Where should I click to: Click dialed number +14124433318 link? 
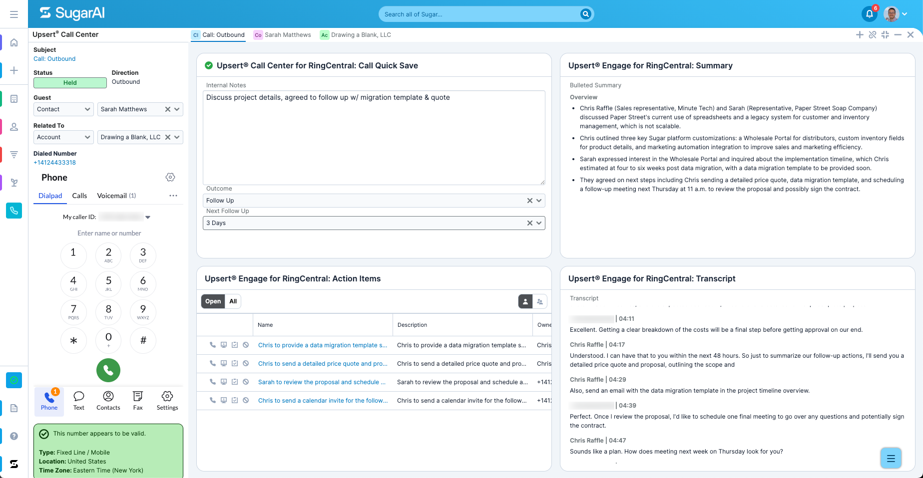[54, 163]
